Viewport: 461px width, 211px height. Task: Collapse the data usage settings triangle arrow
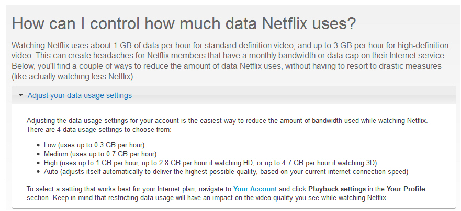click(x=20, y=95)
